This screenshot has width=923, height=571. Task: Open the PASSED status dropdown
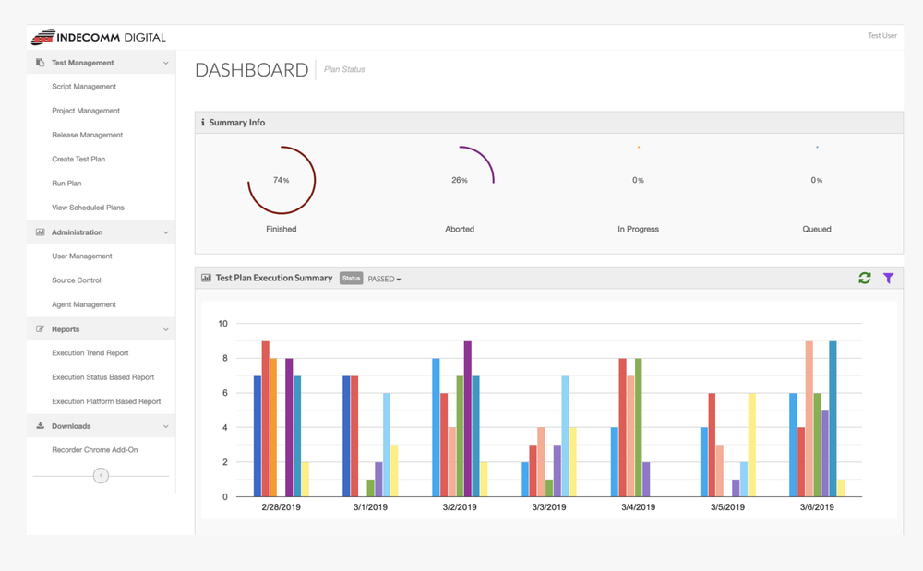[x=384, y=279]
